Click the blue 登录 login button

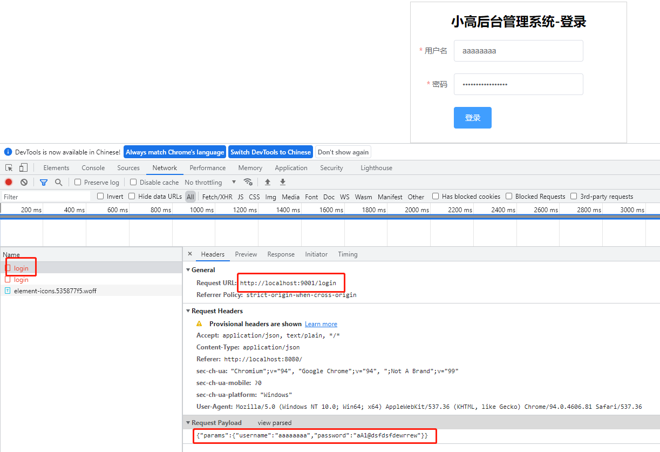pyautogui.click(x=473, y=118)
